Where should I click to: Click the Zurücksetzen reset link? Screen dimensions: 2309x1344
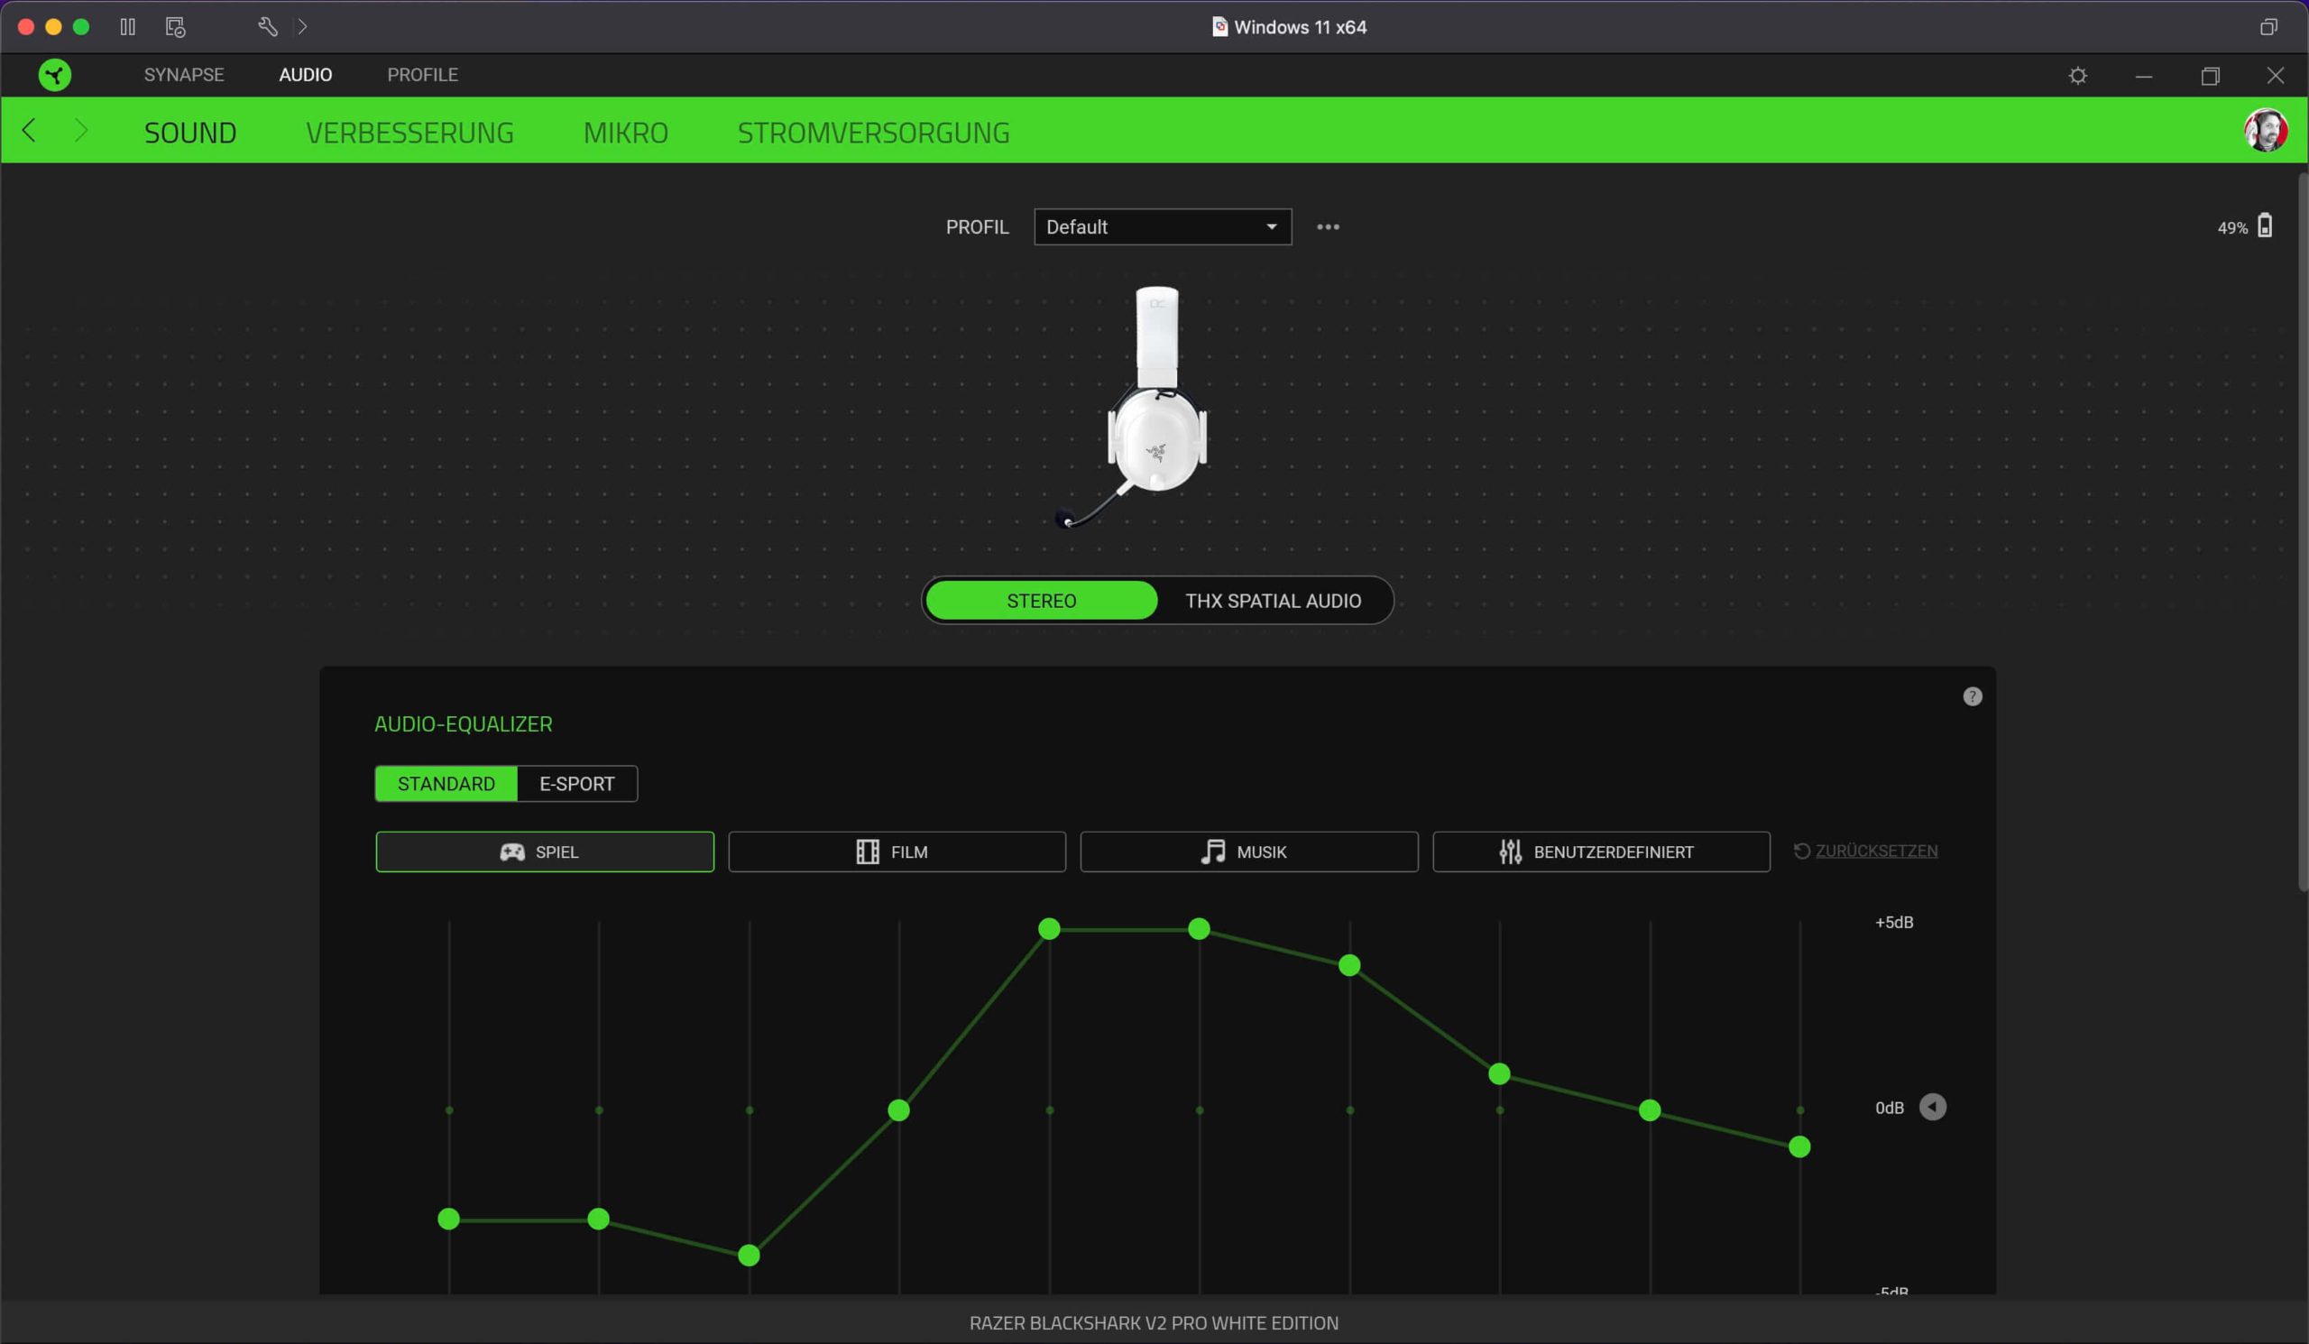pyautogui.click(x=1874, y=852)
